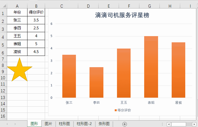Click the horizontal scrollbar right arrow
The image size is (198, 127).
coord(194,124)
